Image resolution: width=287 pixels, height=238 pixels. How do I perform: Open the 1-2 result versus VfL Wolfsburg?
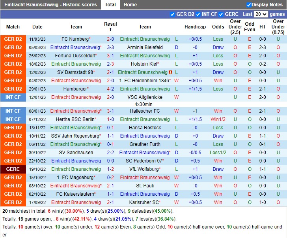tap(110, 169)
